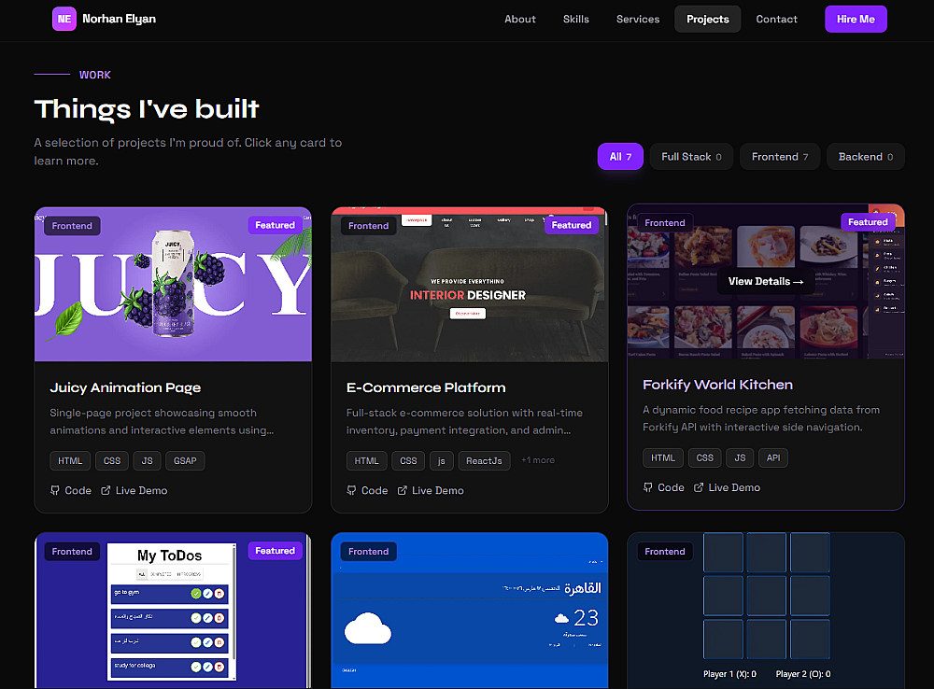Screen dimensions: 934x689
Task: Click the Forkify World Kitchen title
Action: (717, 385)
